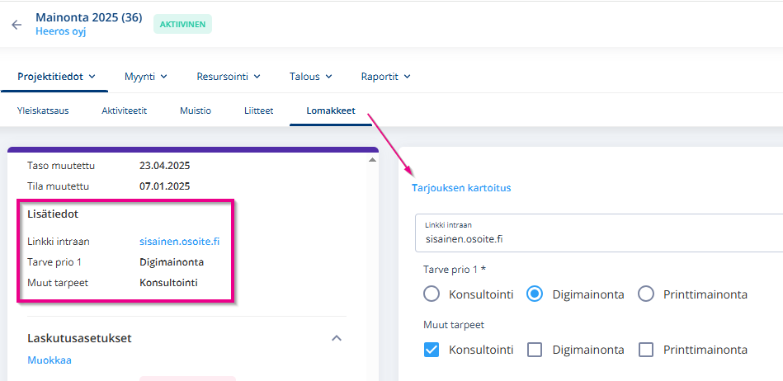The height and width of the screenshot is (381, 783).
Task: Click the scroll-up arrow of the left panel
Action: pos(371,160)
